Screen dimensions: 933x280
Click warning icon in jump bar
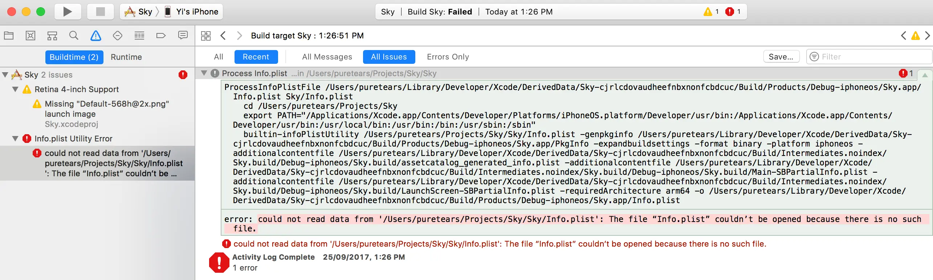coord(916,36)
